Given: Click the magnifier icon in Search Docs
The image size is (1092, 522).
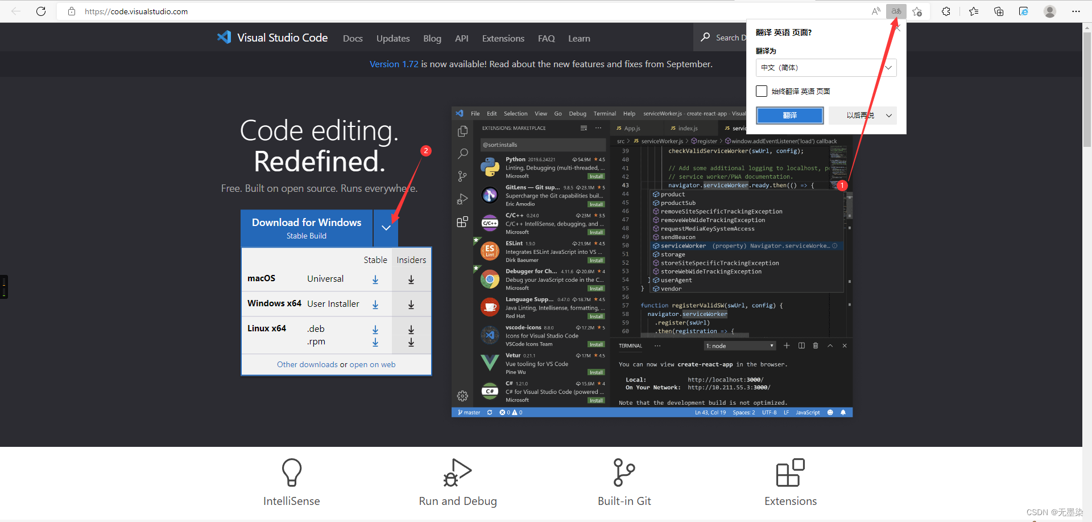Looking at the screenshot, I should click(705, 37).
